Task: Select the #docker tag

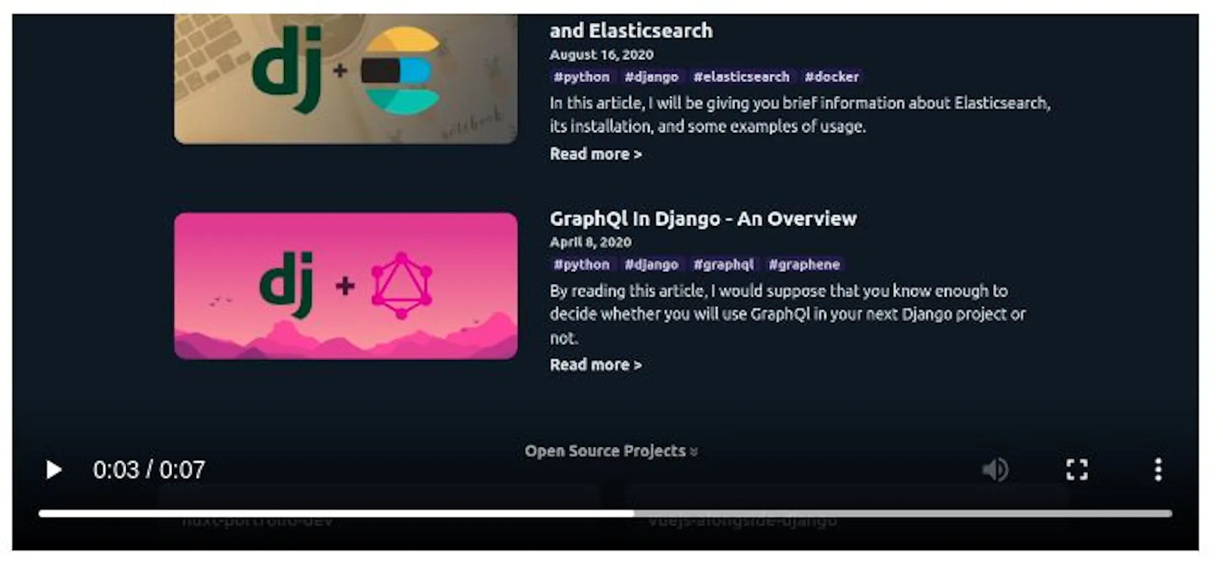Action: 832,77
